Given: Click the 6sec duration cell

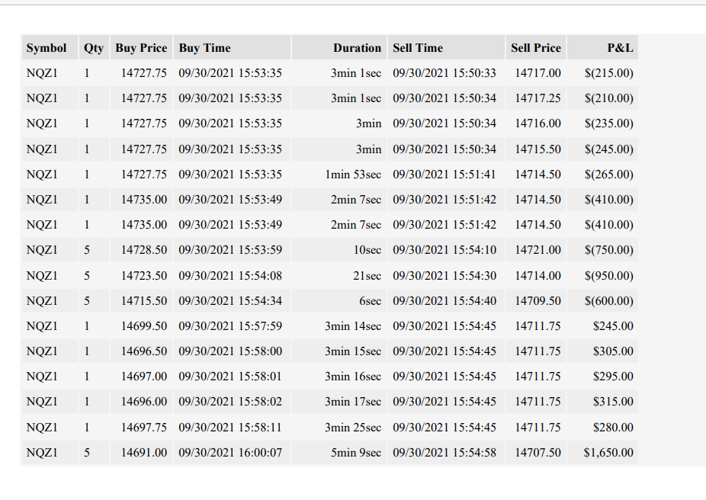Looking at the screenshot, I should point(339,300).
